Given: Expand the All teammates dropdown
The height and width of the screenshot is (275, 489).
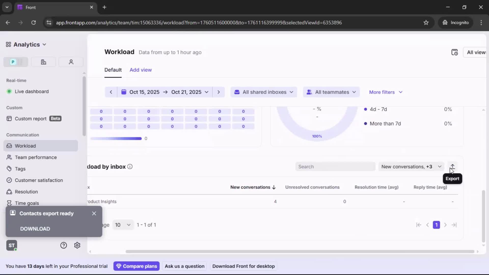Looking at the screenshot, I should (331, 92).
